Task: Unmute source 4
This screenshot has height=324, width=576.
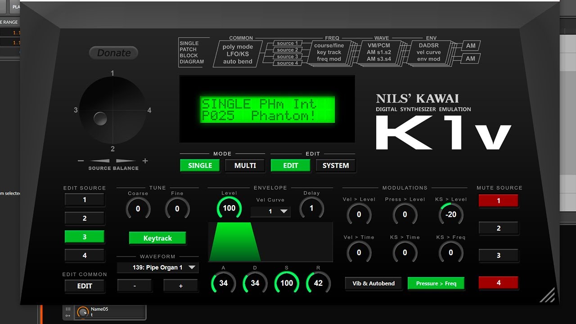Action: [499, 283]
